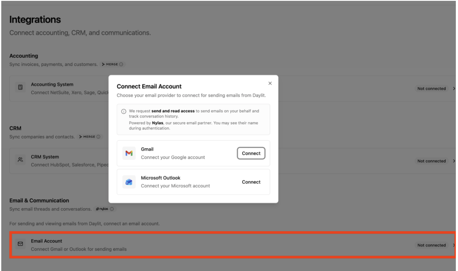Screen dimensions: 458x271
Task: Click Accounting System Not connected badge
Action: pyautogui.click(x=431, y=88)
